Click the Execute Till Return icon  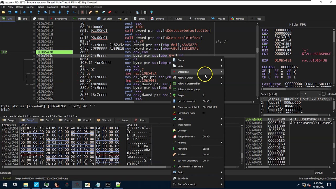68,12
